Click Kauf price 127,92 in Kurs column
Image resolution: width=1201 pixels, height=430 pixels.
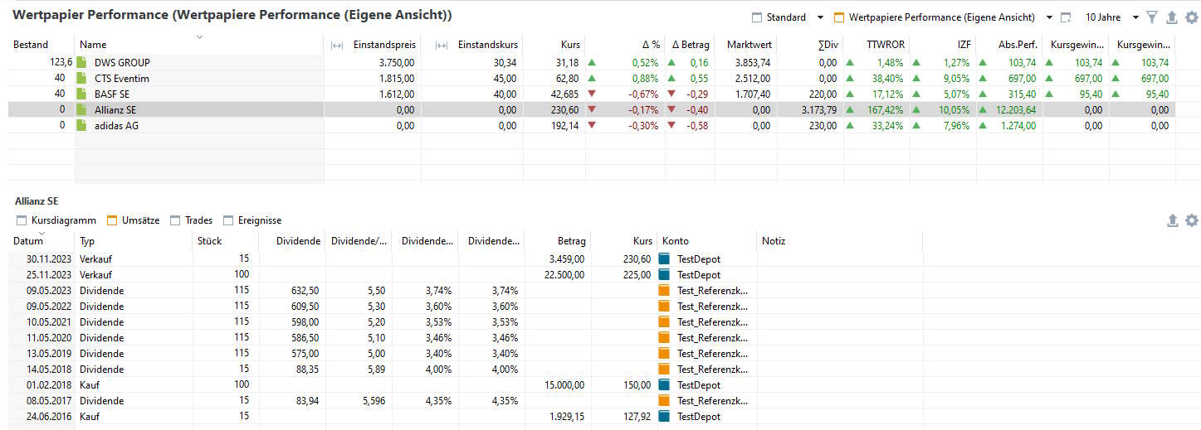pos(637,416)
